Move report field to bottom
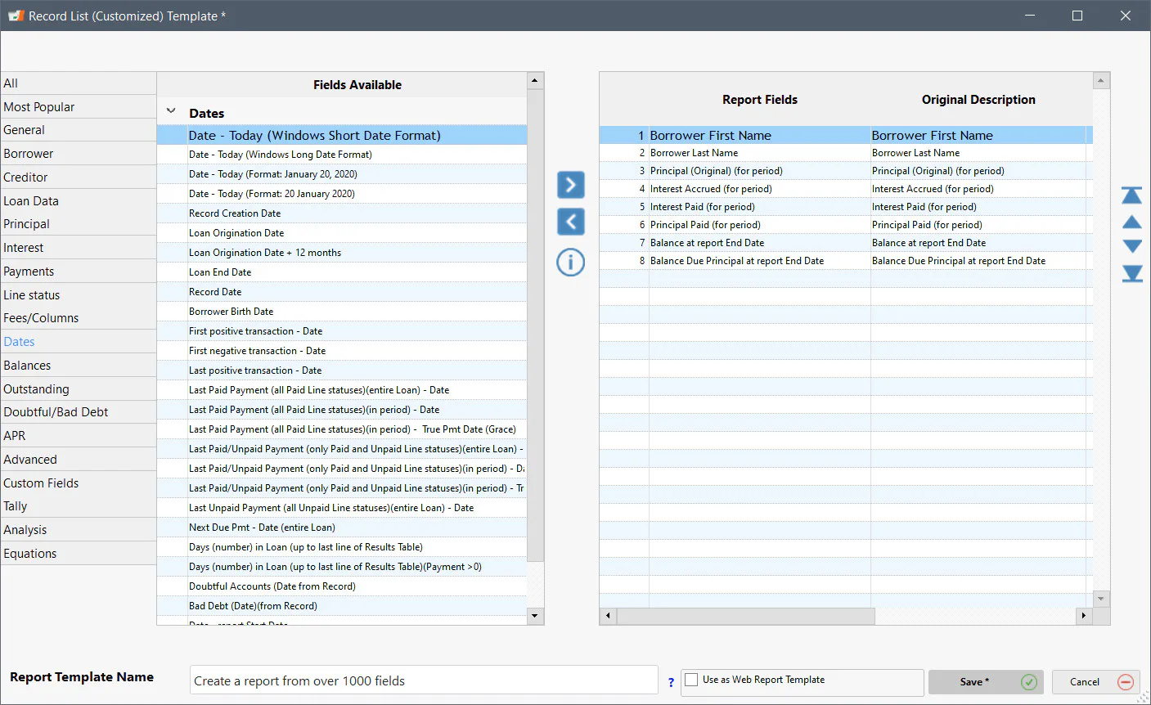The image size is (1151, 705). [x=1132, y=273]
